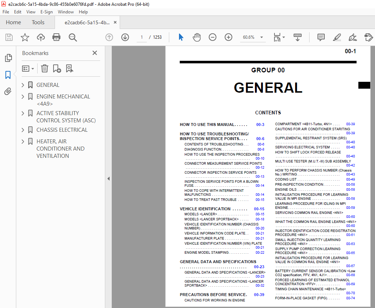Follow page link for HOW TO TREAT PAST TROUBLE

pos(260,199)
